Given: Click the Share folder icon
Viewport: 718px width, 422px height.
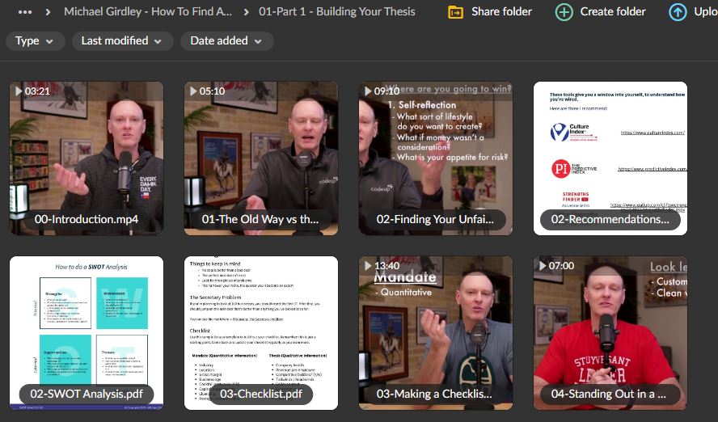Looking at the screenshot, I should coord(456,12).
